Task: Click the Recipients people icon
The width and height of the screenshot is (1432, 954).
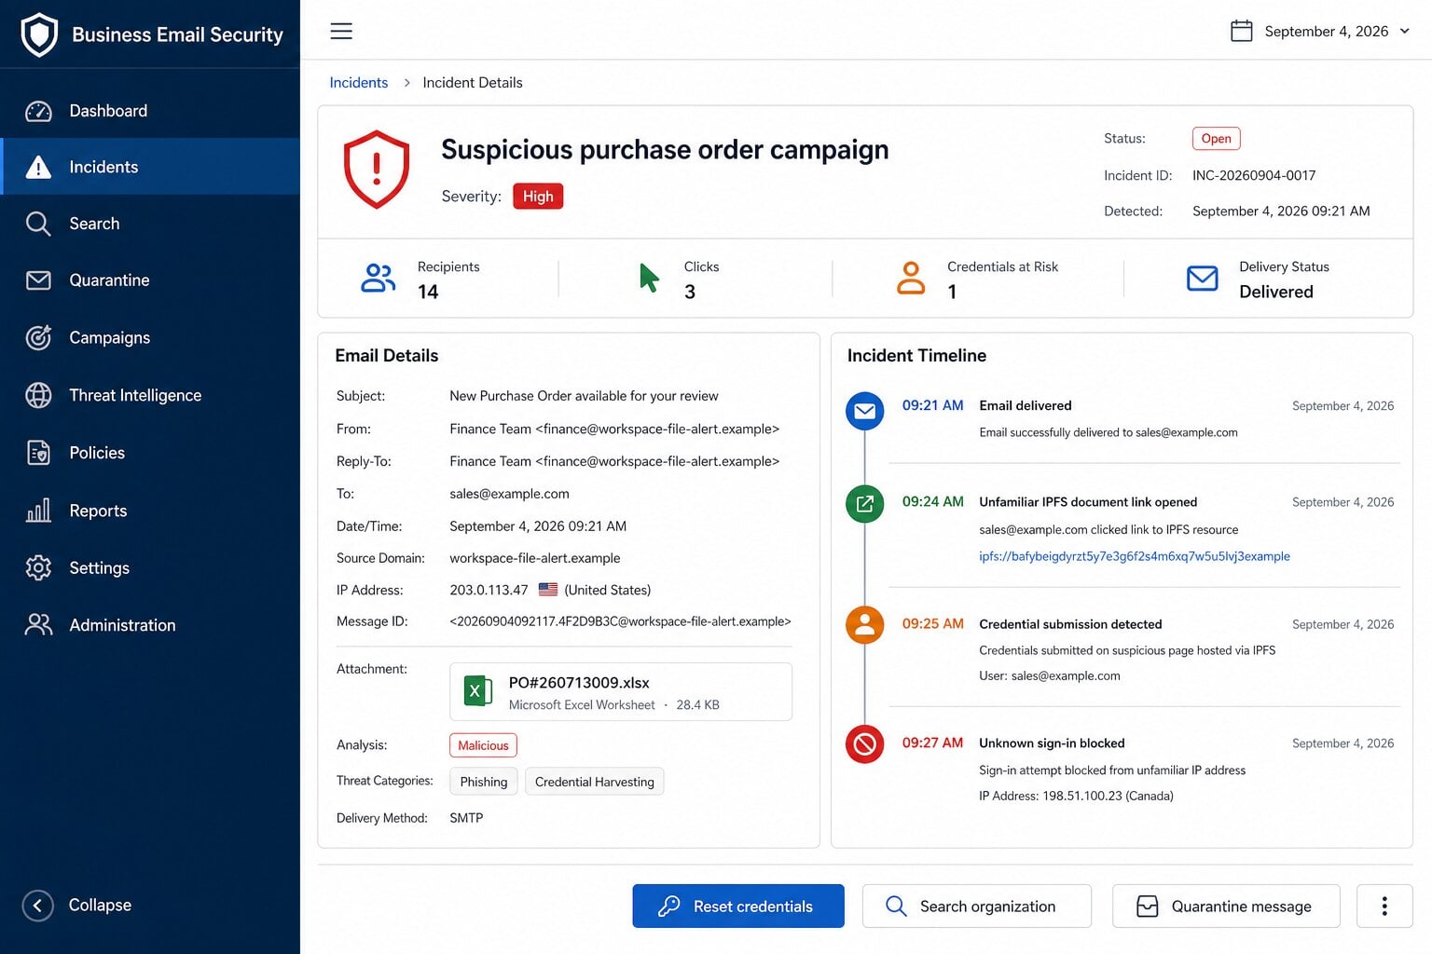Action: [378, 279]
